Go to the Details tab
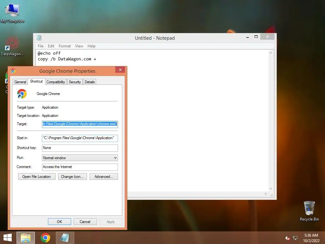Screen dimensions: 325x244 90,82
